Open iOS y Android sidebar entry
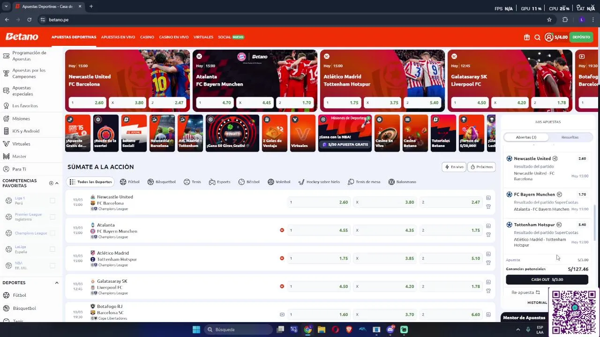Viewport: 600px width, 337px height. click(x=25, y=131)
